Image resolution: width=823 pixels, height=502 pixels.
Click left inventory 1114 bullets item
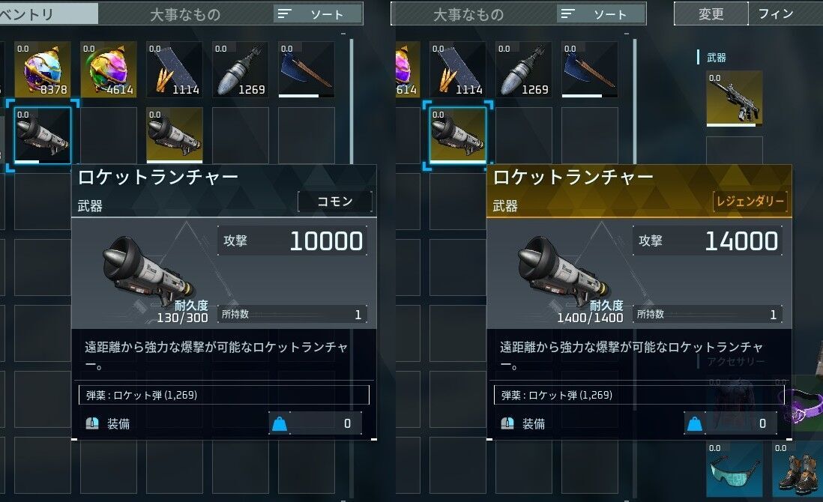(174, 70)
